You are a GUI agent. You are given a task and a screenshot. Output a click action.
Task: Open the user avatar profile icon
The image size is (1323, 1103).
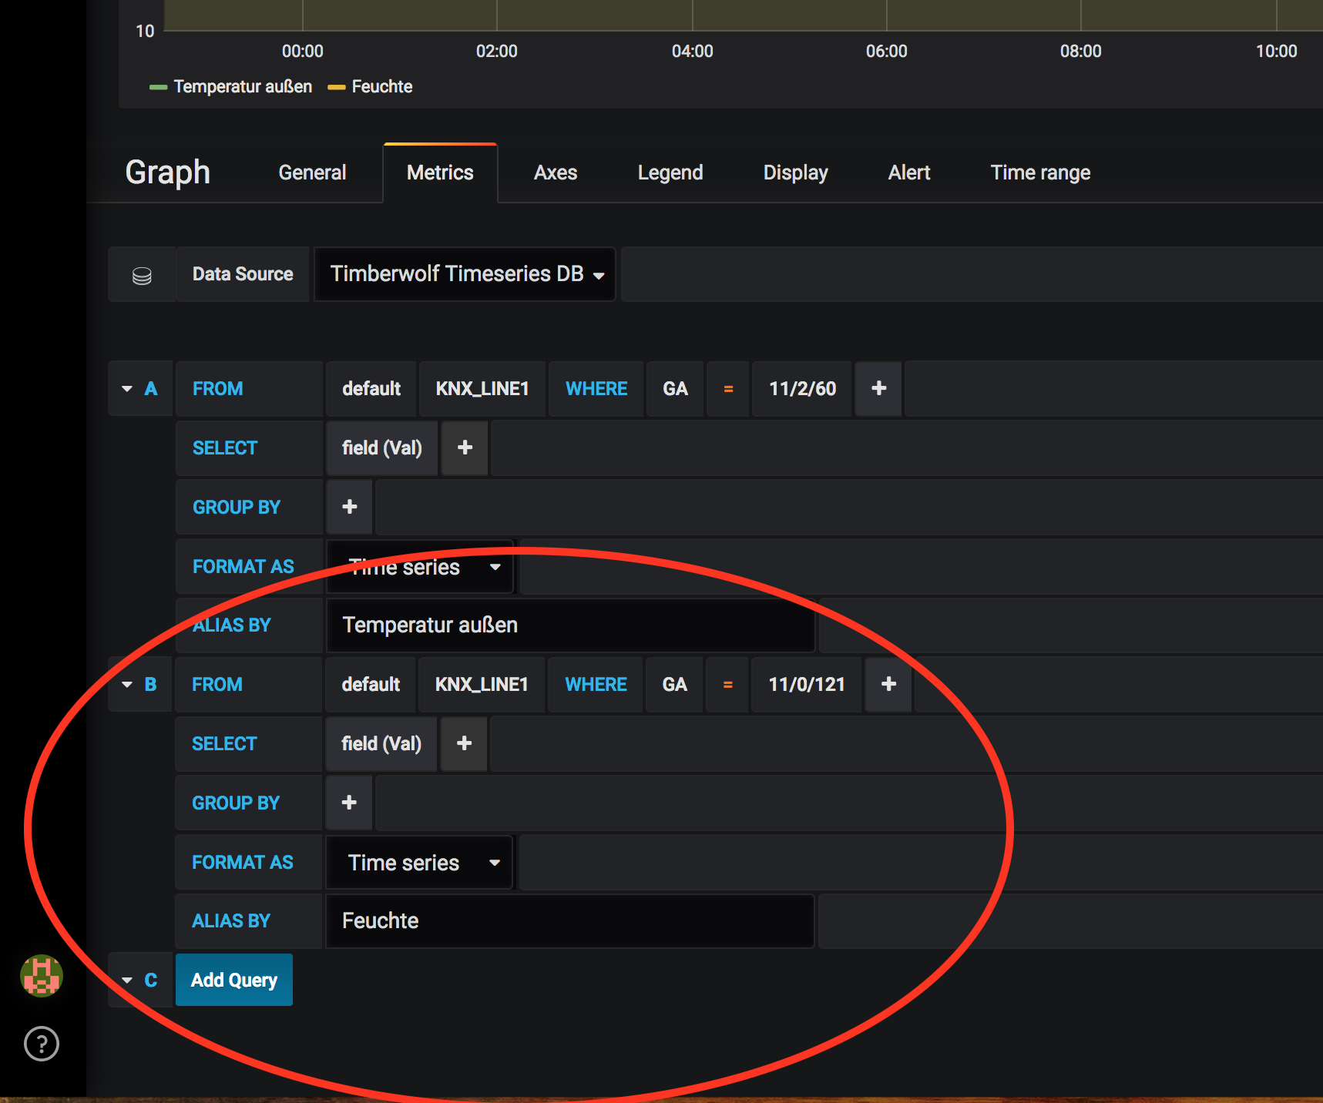[42, 976]
